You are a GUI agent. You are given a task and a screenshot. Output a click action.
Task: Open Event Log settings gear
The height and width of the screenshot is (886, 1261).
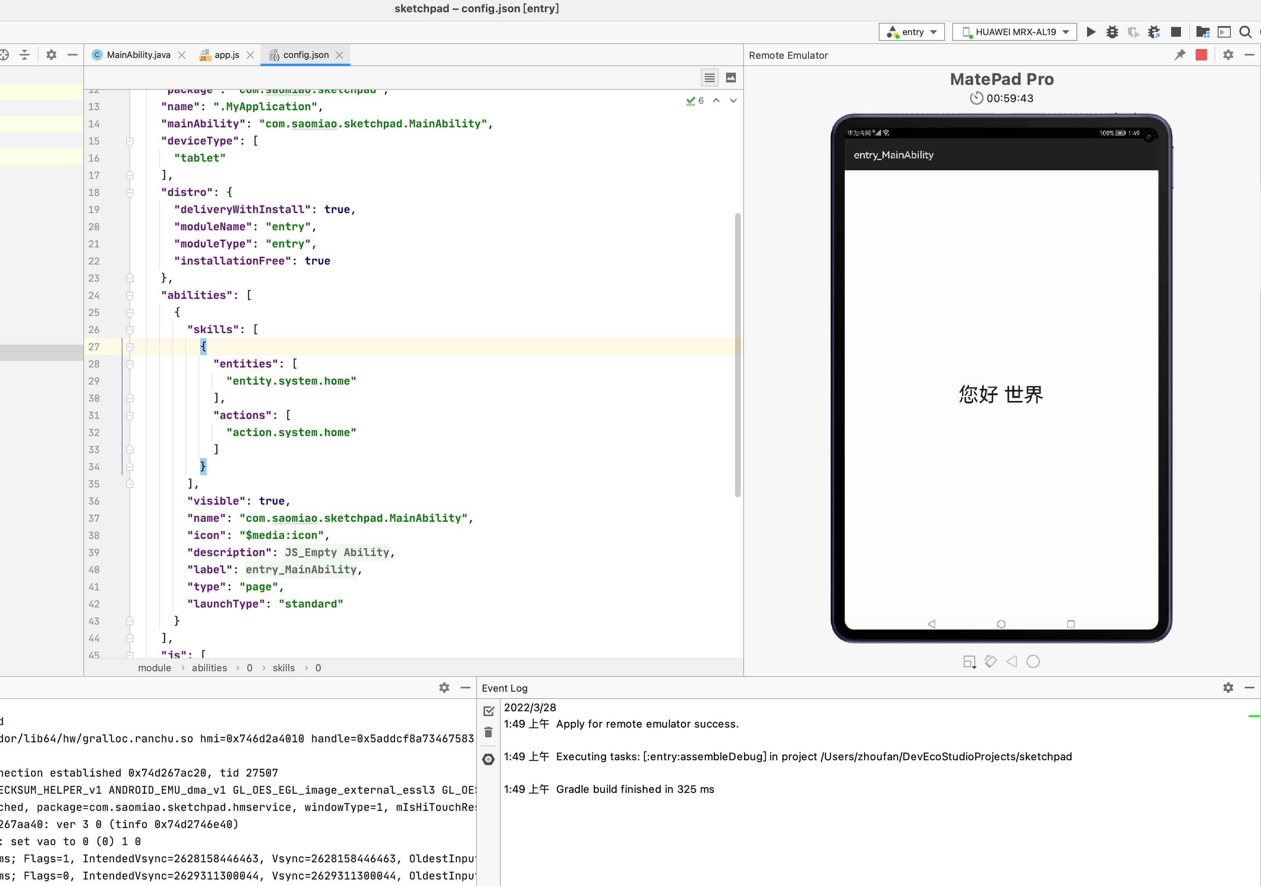click(x=1228, y=687)
